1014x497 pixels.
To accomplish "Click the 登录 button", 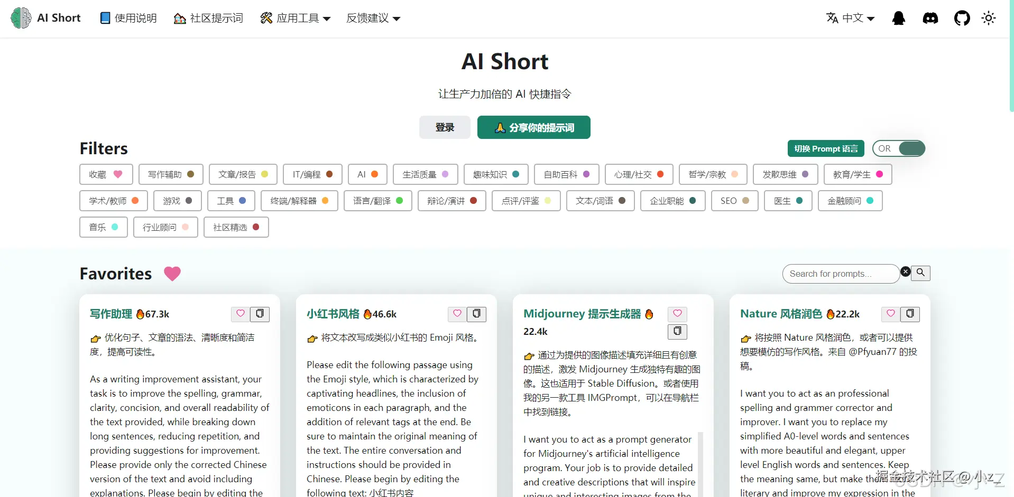I will [x=445, y=127].
